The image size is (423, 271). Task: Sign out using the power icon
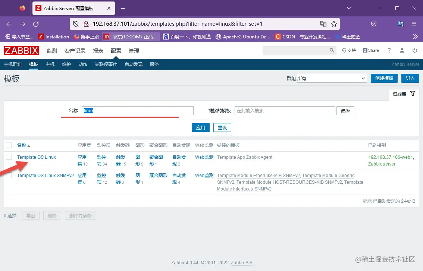click(414, 50)
